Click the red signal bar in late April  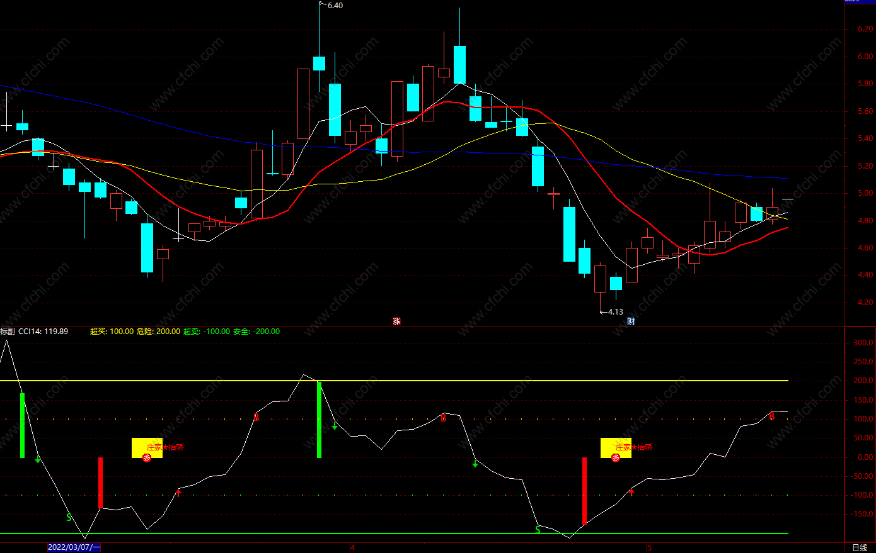585,491
